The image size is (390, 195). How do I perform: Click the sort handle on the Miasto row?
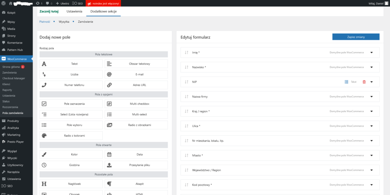point(187,156)
